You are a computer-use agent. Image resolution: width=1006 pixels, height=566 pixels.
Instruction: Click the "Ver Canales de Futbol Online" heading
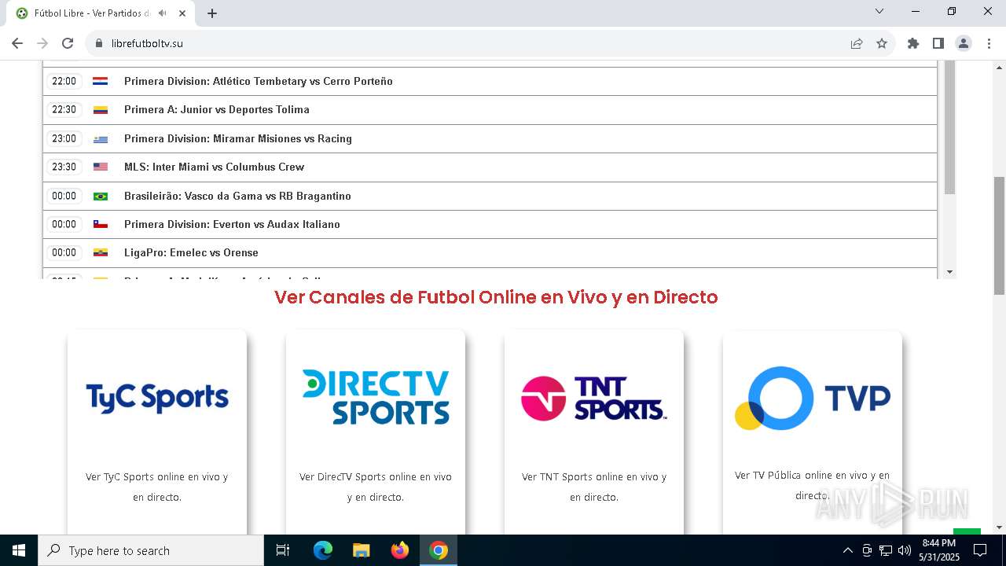(x=496, y=297)
